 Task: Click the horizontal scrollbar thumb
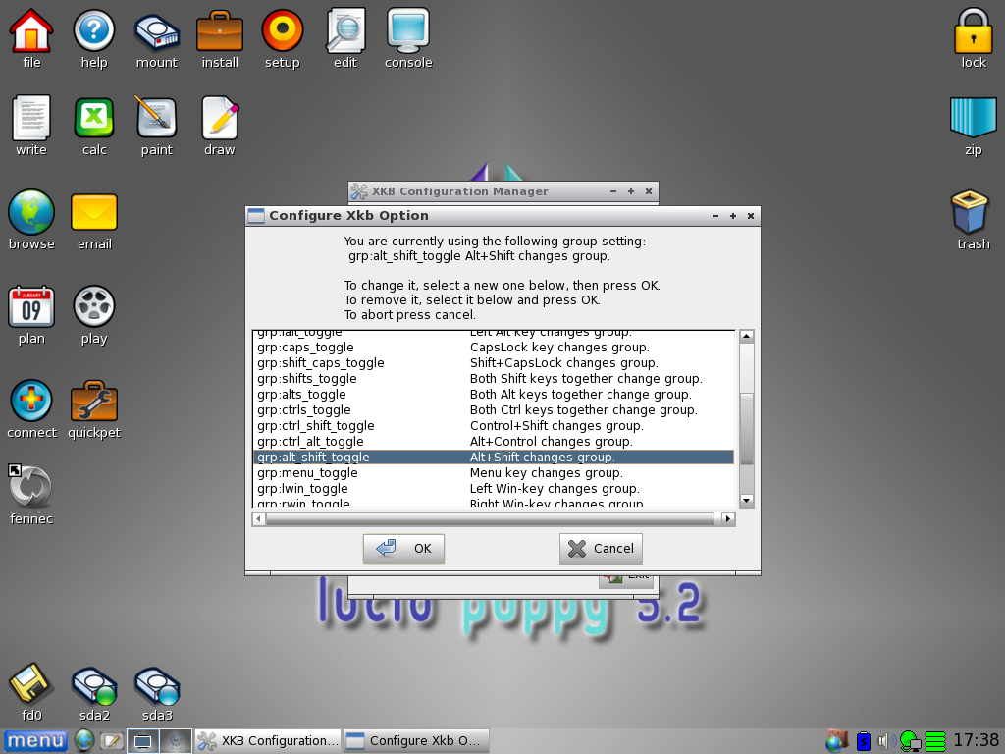tap(490, 518)
